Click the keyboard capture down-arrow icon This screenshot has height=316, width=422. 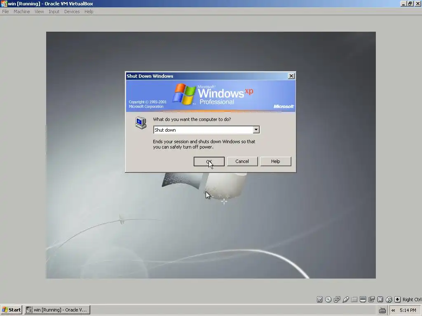[x=397, y=300]
